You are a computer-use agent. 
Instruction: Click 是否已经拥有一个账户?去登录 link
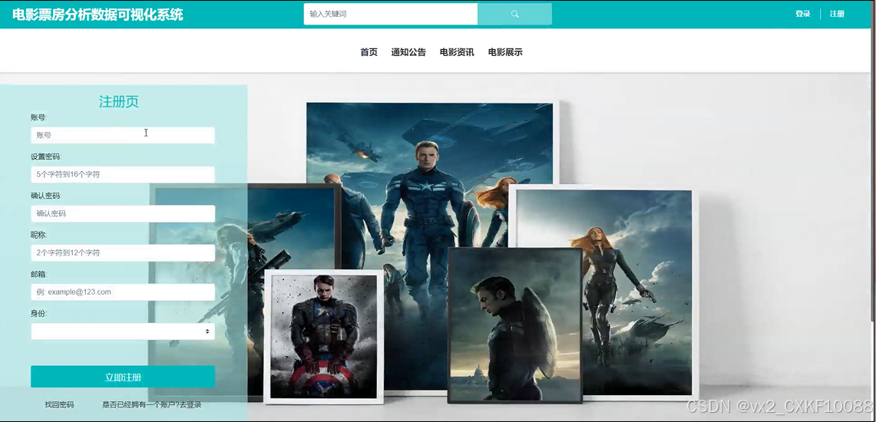pos(151,404)
